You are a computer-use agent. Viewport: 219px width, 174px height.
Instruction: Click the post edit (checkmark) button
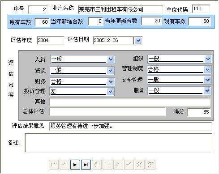[x=129, y=165]
